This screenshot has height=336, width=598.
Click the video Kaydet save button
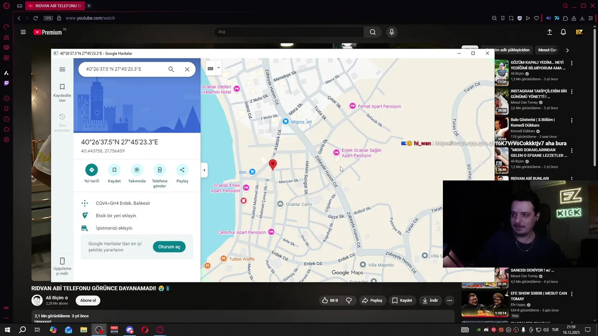(x=402, y=301)
